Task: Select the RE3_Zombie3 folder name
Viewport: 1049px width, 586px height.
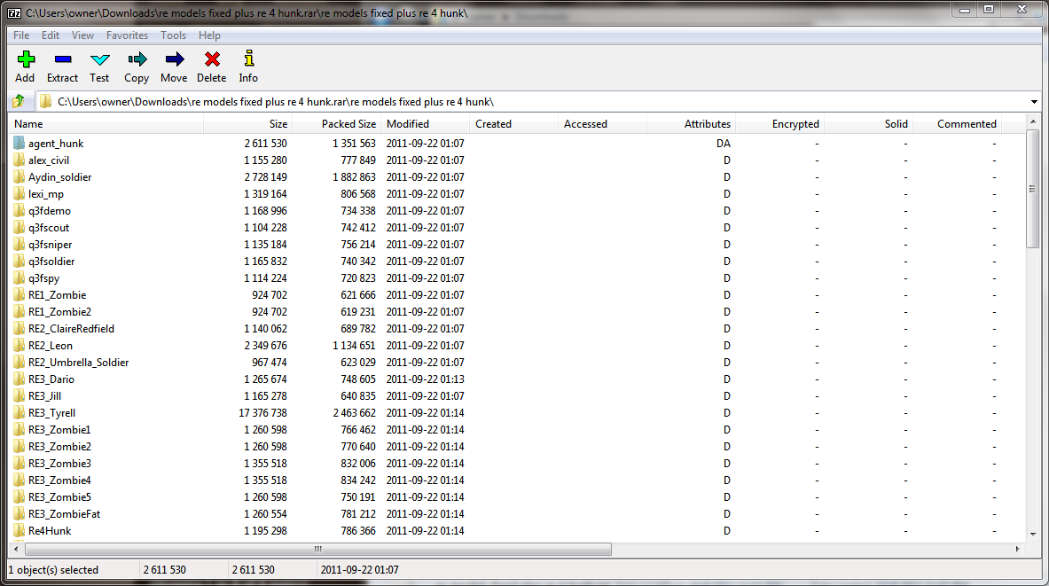Action: pos(59,463)
